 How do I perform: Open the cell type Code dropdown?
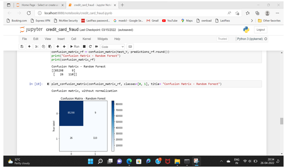pyautogui.click(x=113, y=47)
